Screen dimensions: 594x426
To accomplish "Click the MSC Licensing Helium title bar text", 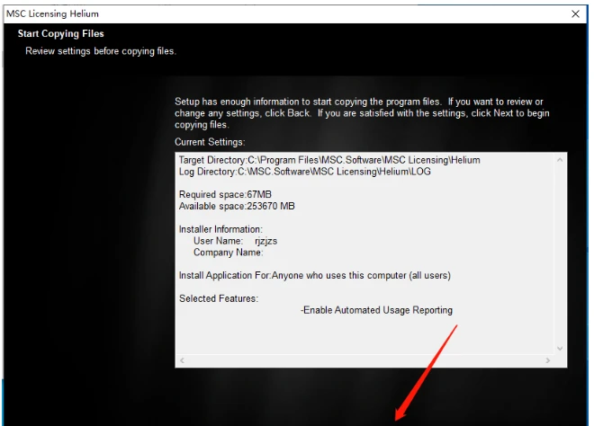I will point(53,14).
